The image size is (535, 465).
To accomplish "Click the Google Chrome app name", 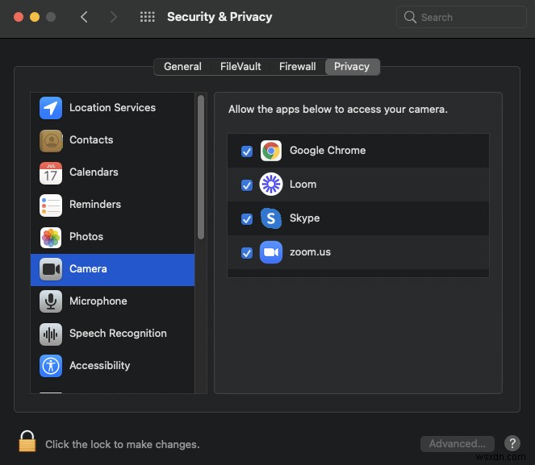I will point(328,150).
